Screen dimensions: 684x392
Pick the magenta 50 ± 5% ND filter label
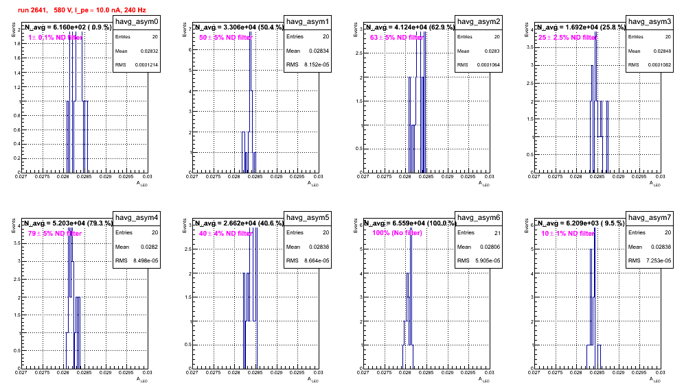click(x=225, y=38)
